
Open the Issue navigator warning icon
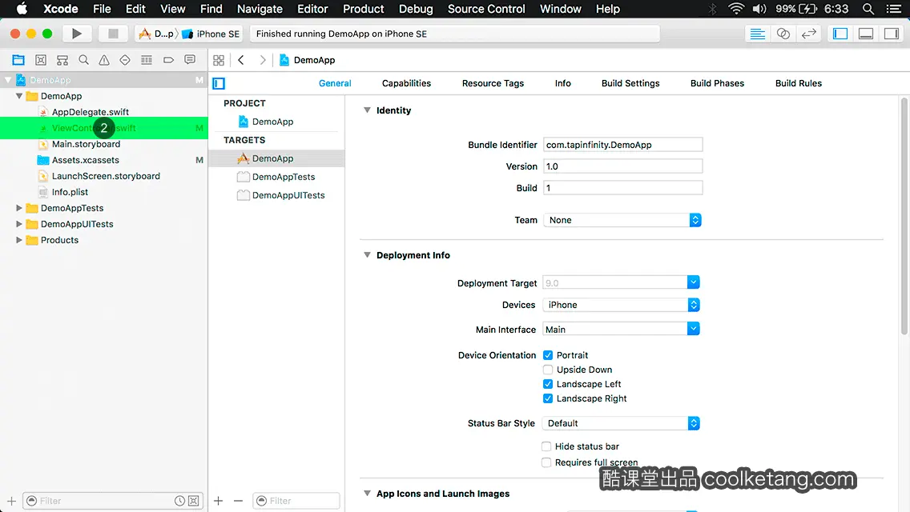(104, 60)
